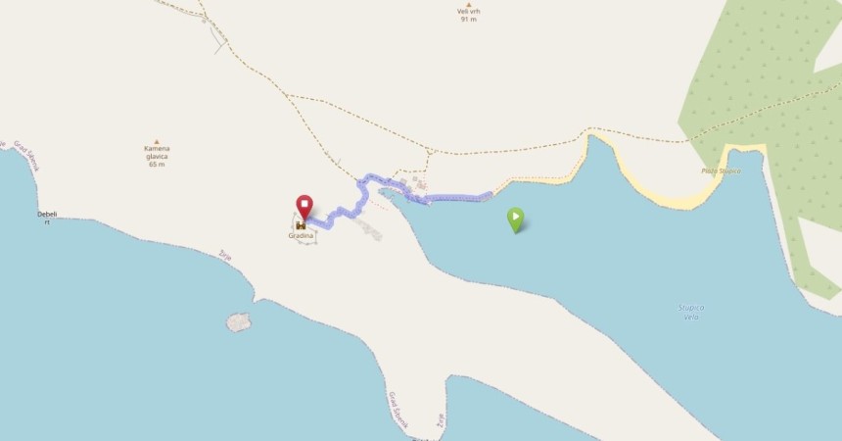Click the Gradina place label
Image resolution: width=842 pixels, height=441 pixels.
pos(301,235)
